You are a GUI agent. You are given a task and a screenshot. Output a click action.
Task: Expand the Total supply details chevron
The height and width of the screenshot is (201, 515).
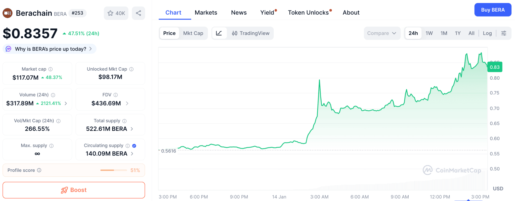tap(132, 129)
